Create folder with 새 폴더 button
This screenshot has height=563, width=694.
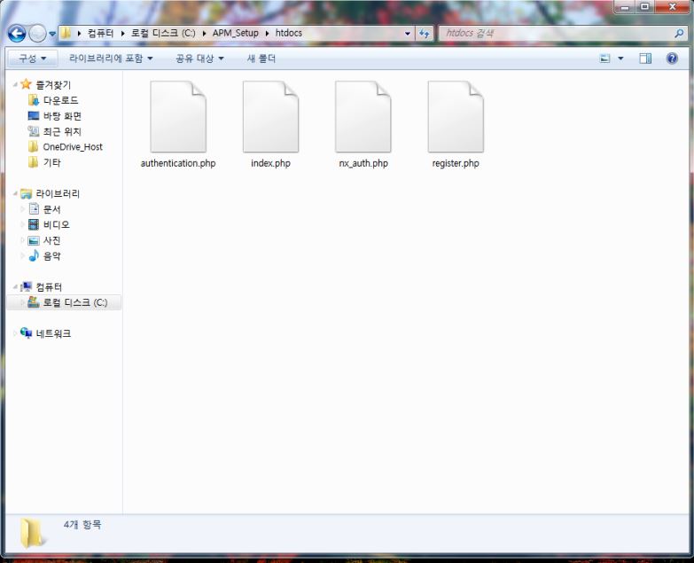click(x=261, y=59)
